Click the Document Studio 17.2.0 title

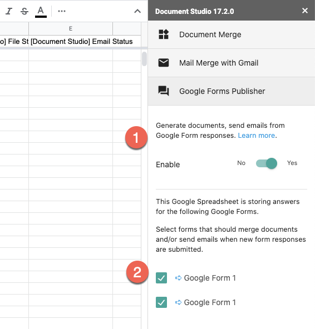pyautogui.click(x=194, y=11)
